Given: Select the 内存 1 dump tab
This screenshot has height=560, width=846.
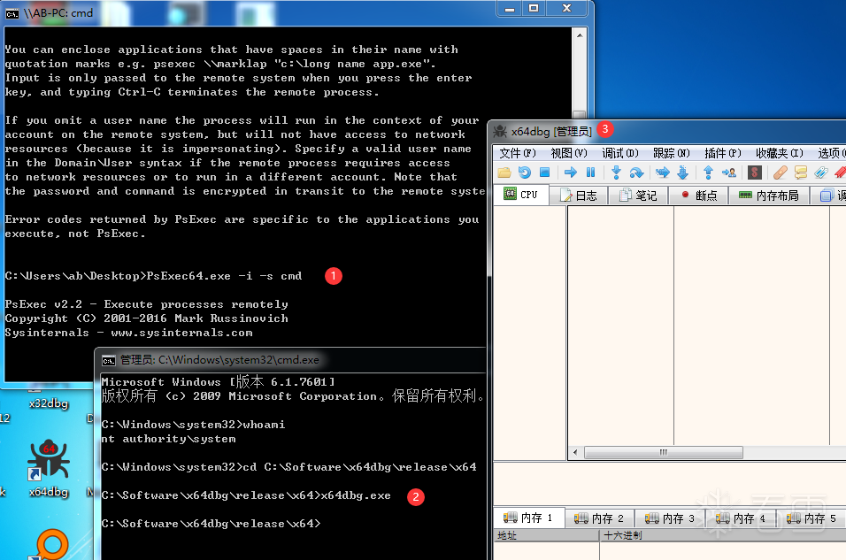Looking at the screenshot, I should click(x=529, y=518).
